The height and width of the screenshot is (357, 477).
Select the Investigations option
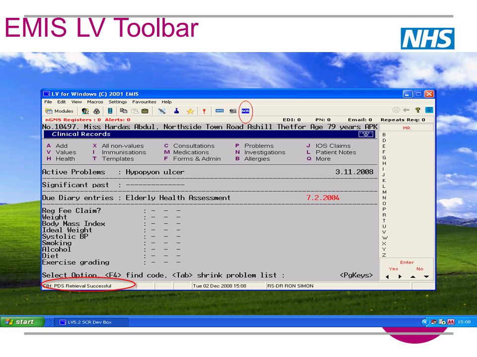tap(260, 152)
